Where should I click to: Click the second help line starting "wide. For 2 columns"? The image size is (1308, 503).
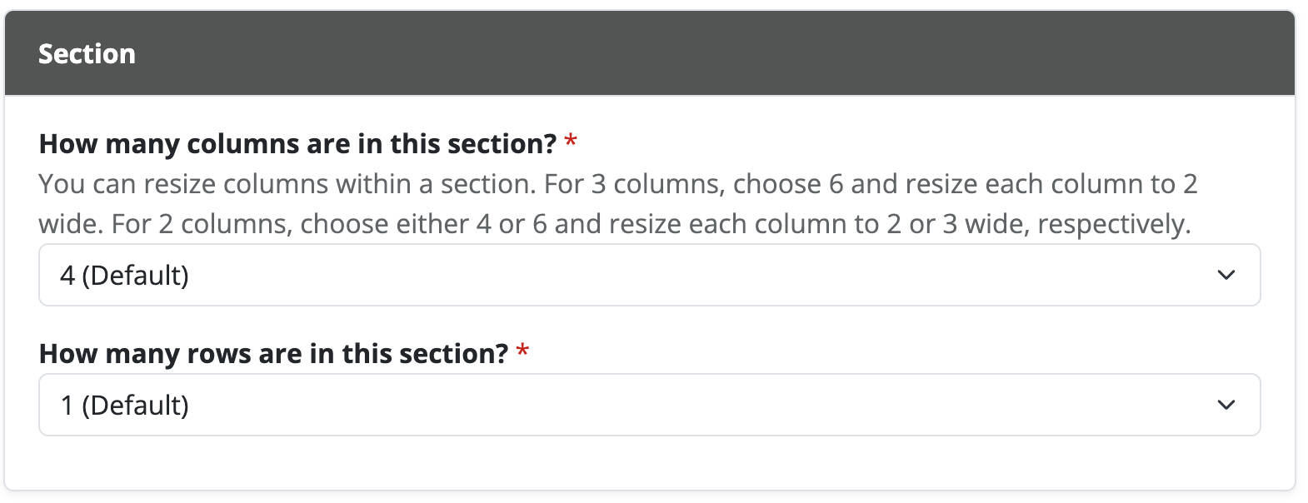coord(614,224)
